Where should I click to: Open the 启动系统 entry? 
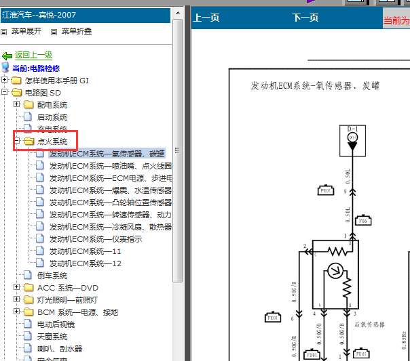52,117
